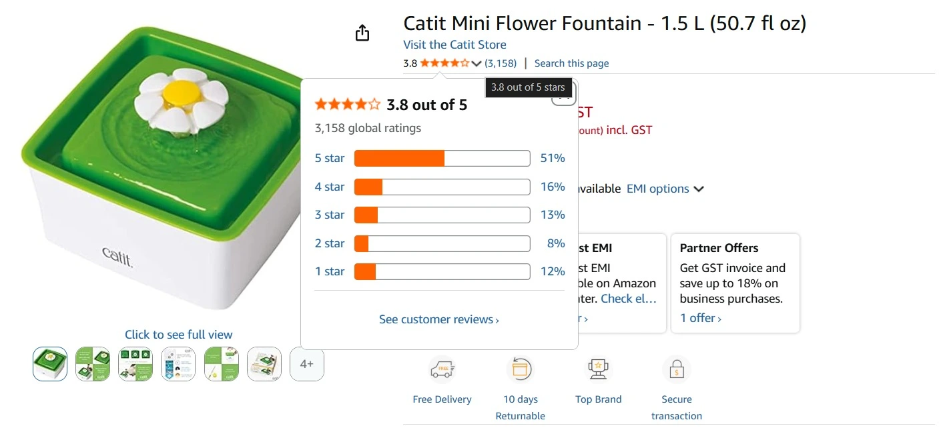Image resolution: width=939 pixels, height=430 pixels.
Task: Click the Secure transaction padlock icon
Action: click(676, 369)
